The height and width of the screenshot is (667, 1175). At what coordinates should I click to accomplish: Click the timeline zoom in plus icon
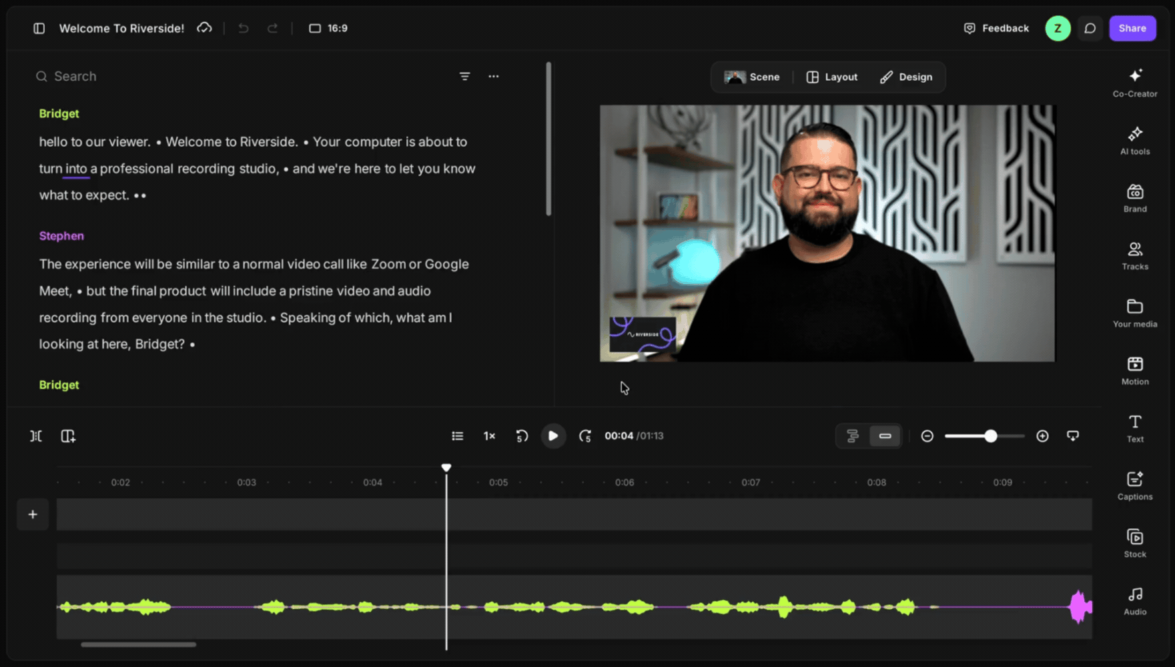coord(1042,436)
